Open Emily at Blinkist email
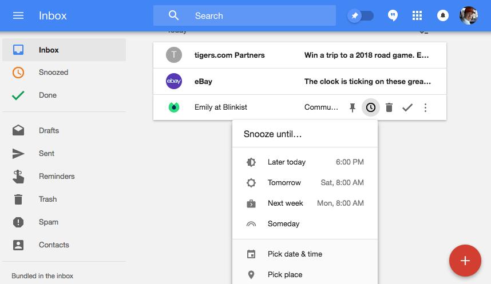 (x=300, y=107)
